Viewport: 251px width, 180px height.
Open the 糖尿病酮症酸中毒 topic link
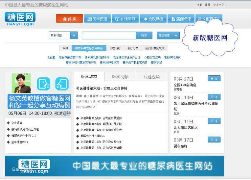(70, 57)
